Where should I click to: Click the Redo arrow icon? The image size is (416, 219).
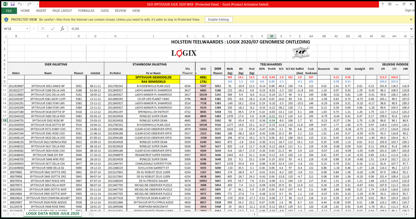click(x=30, y=4)
